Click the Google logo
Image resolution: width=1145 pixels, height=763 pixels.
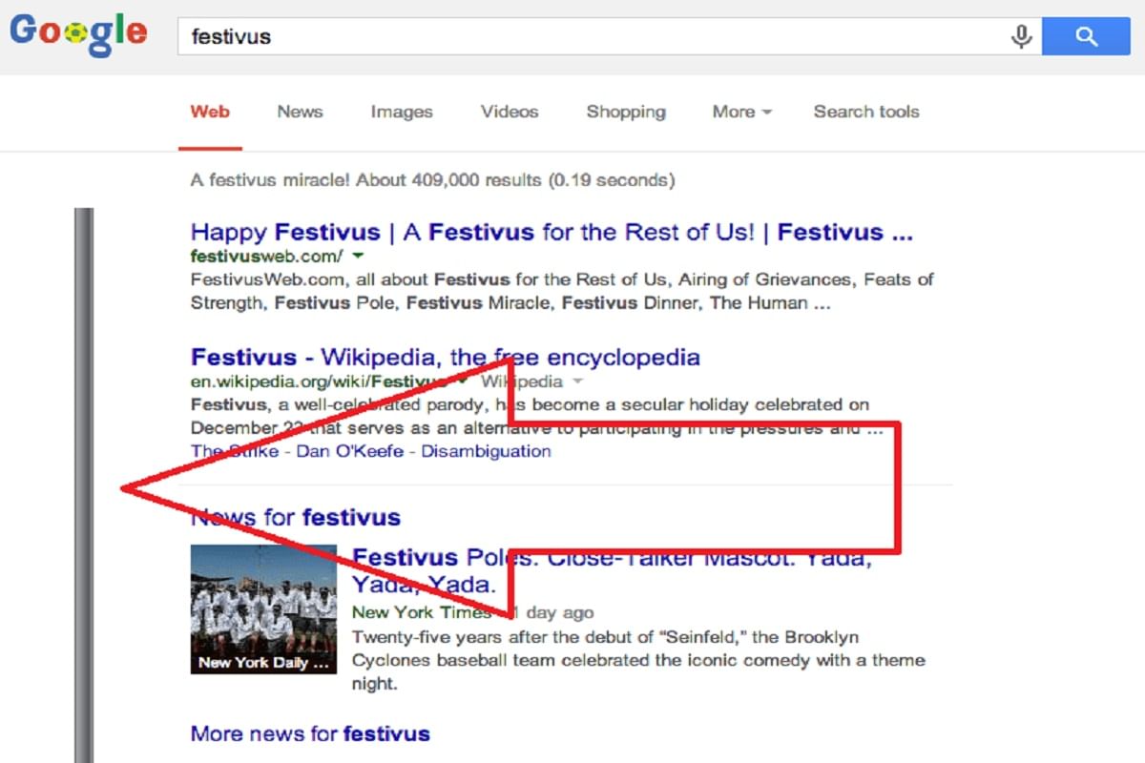(78, 35)
